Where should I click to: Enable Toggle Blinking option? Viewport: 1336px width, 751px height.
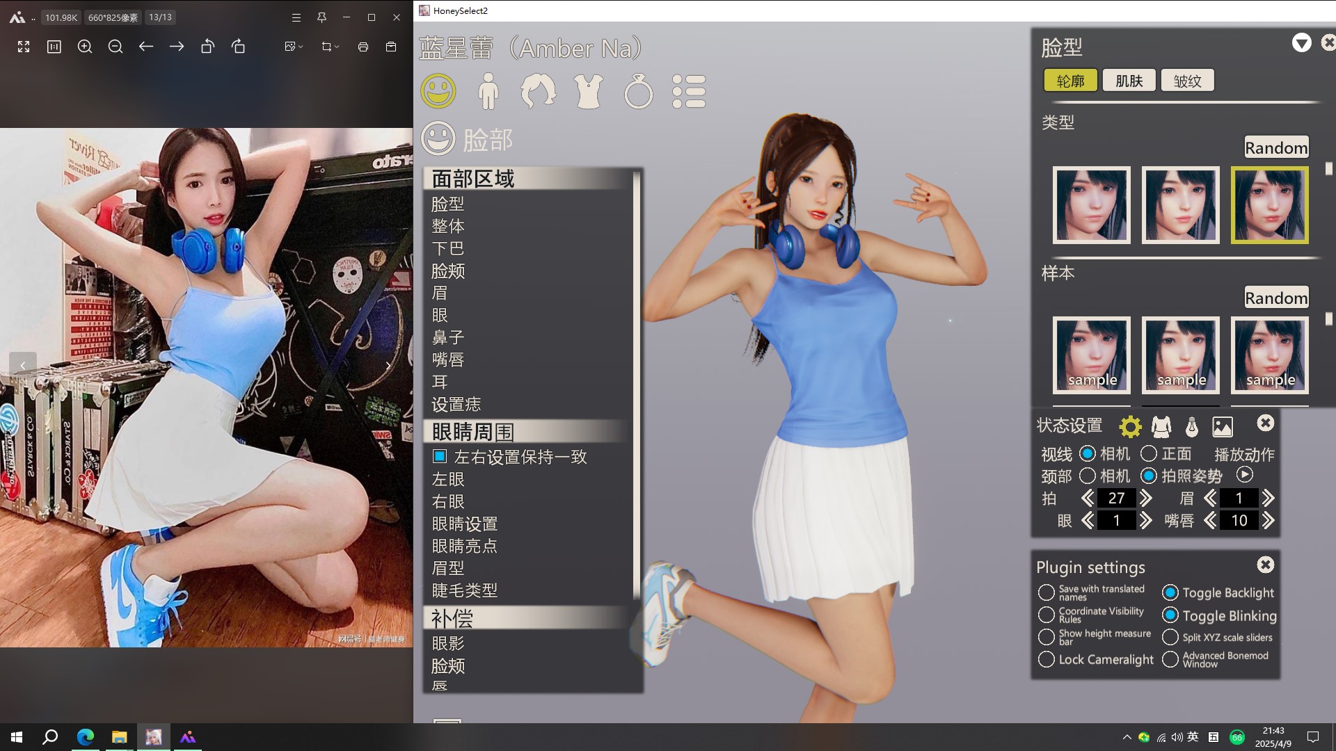[x=1170, y=615]
